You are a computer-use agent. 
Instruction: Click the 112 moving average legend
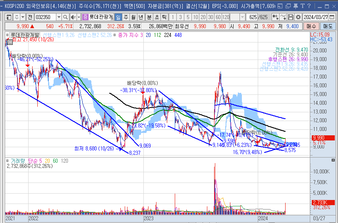(x=157, y=35)
